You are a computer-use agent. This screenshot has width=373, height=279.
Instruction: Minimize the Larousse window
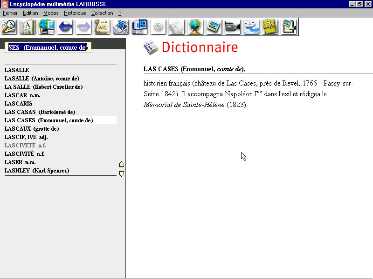(x=352, y=4)
